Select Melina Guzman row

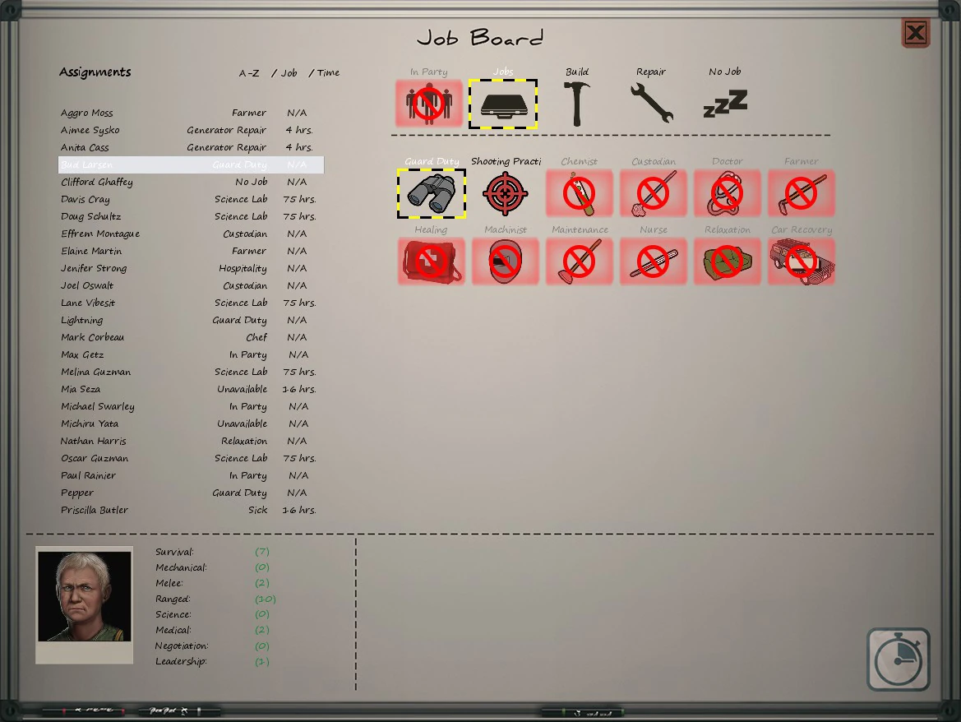pyautogui.click(x=191, y=372)
